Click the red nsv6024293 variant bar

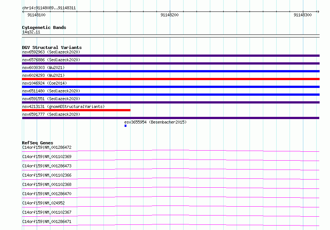[171, 79]
